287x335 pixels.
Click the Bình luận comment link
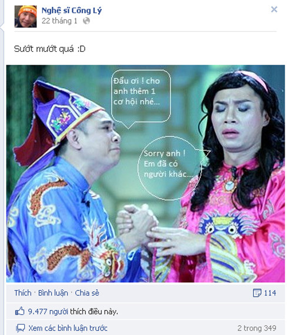tap(53, 293)
